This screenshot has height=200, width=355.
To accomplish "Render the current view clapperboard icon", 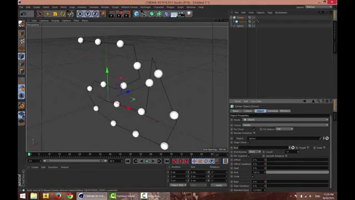I will (111, 14).
